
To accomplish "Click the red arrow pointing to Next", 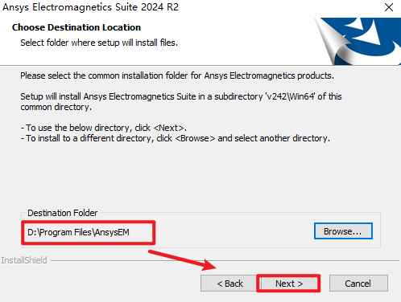I will (x=183, y=259).
